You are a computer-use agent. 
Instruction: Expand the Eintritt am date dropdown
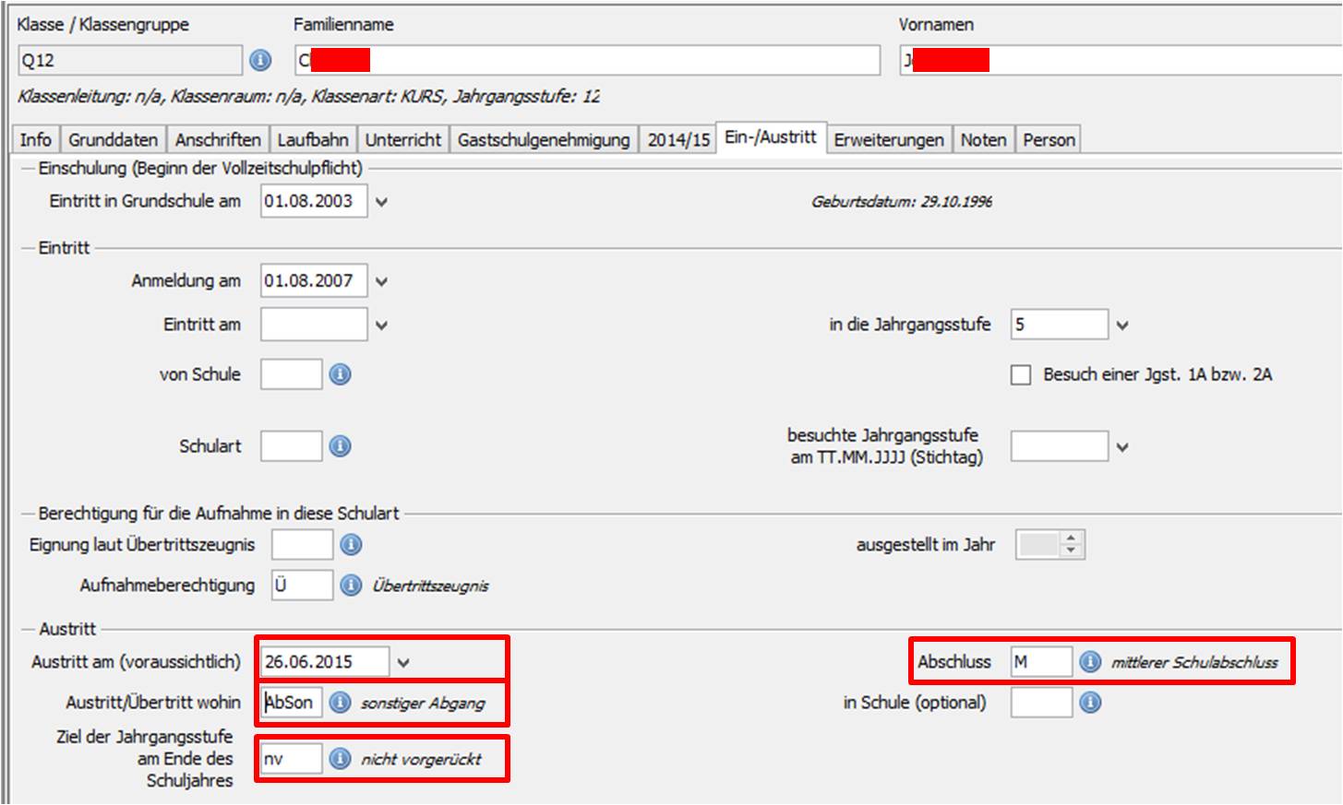(381, 325)
